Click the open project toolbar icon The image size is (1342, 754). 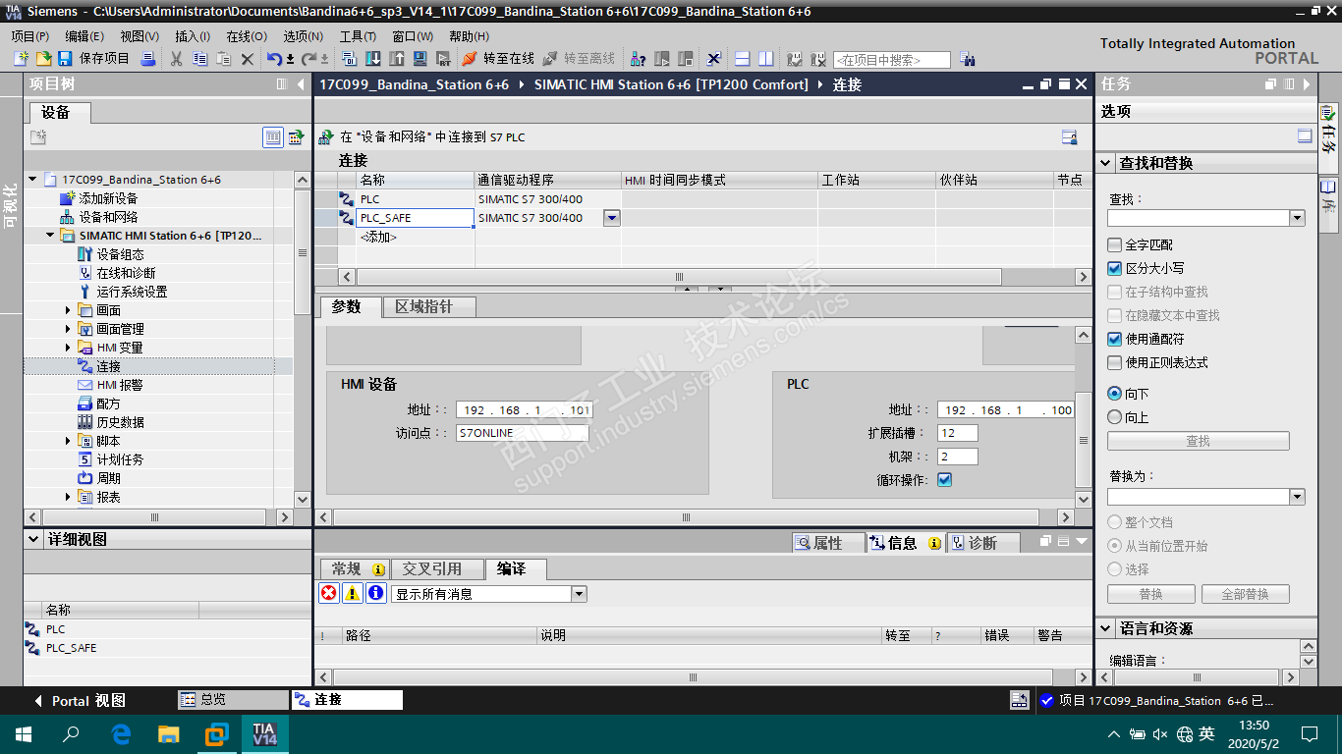[x=44, y=59]
